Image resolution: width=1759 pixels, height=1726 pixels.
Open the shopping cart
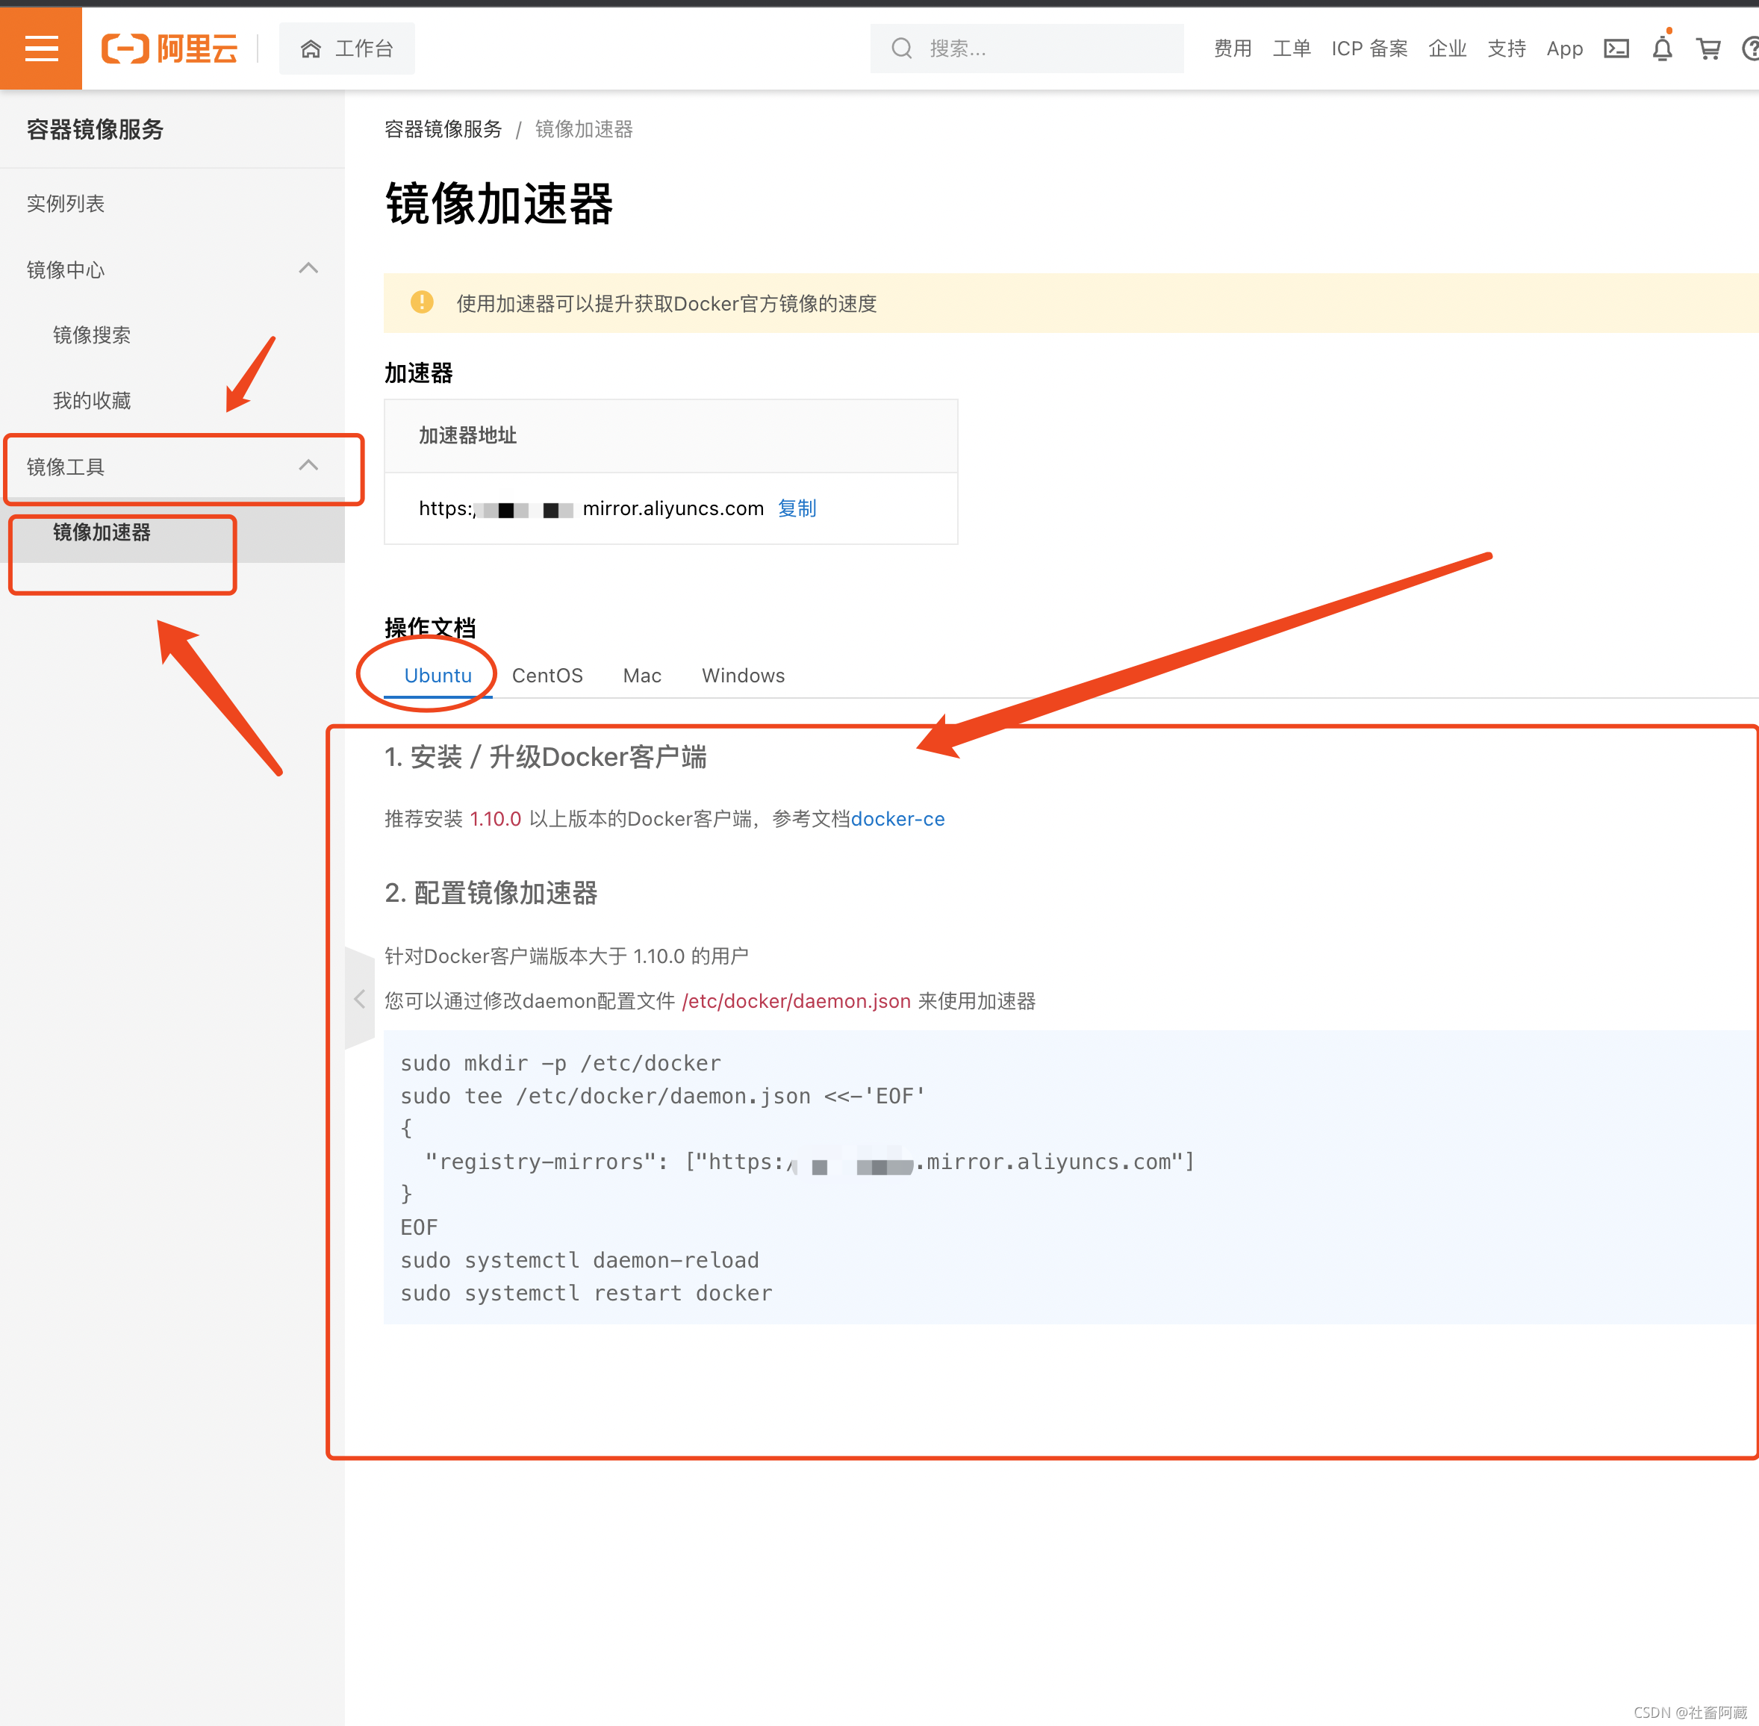(1708, 49)
